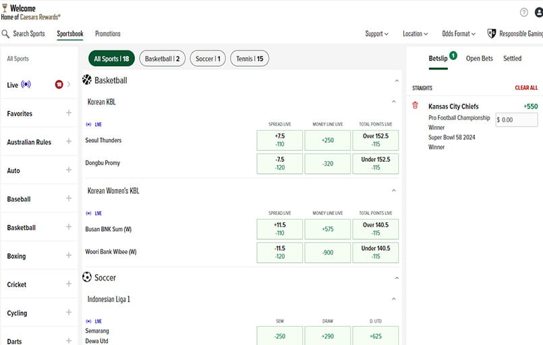Select Under 140.5 total points
Screen dimensions: 543x345
(376, 252)
